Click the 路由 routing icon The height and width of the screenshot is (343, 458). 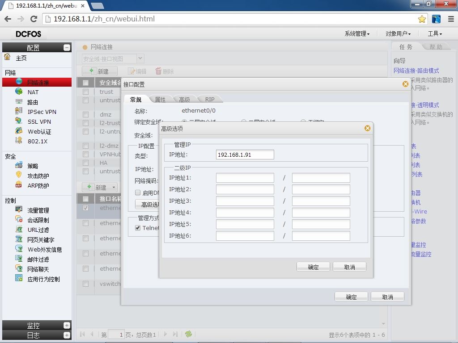(19, 101)
